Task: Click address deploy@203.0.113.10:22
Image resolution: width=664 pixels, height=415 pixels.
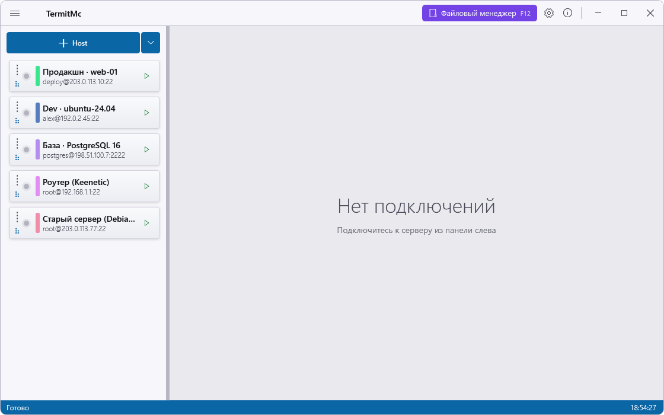Action: [78, 82]
